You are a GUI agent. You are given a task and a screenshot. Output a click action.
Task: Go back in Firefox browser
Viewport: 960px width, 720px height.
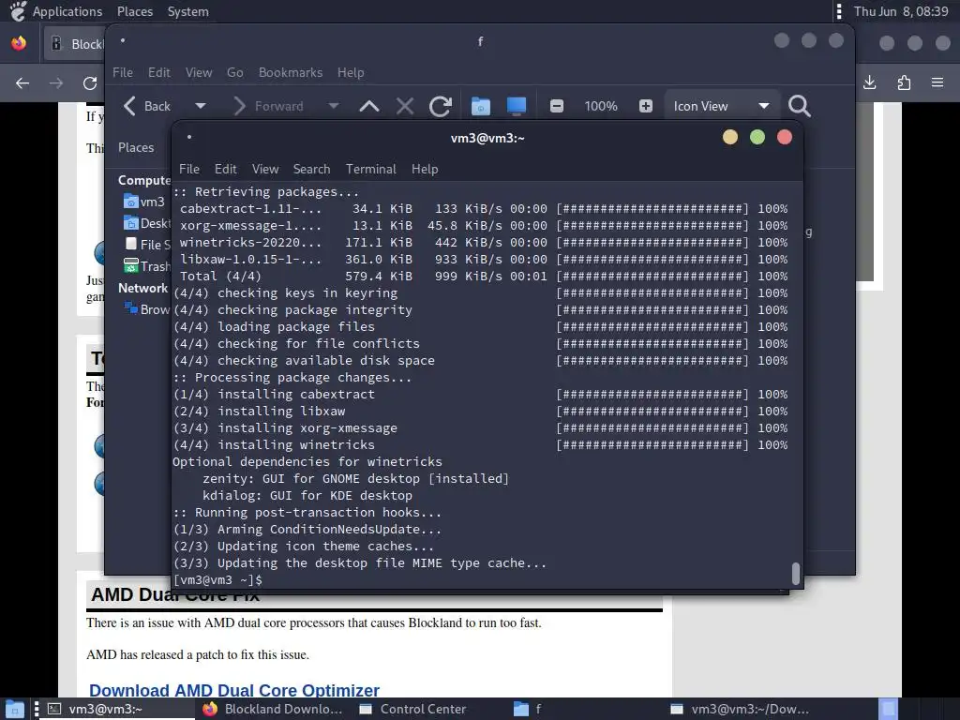tap(22, 82)
